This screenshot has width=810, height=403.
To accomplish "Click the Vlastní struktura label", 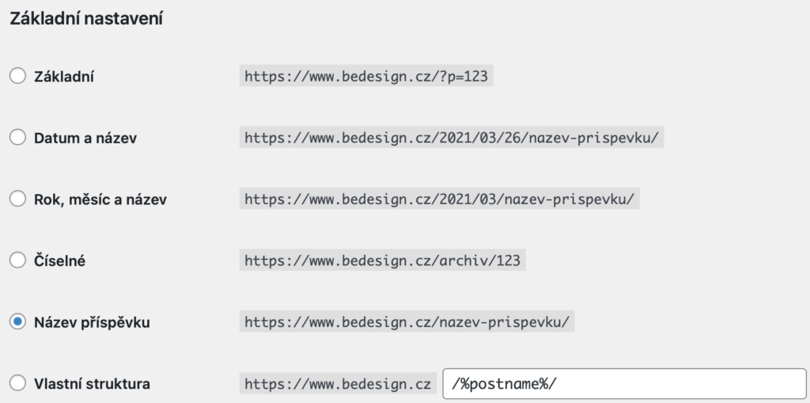I will [92, 384].
